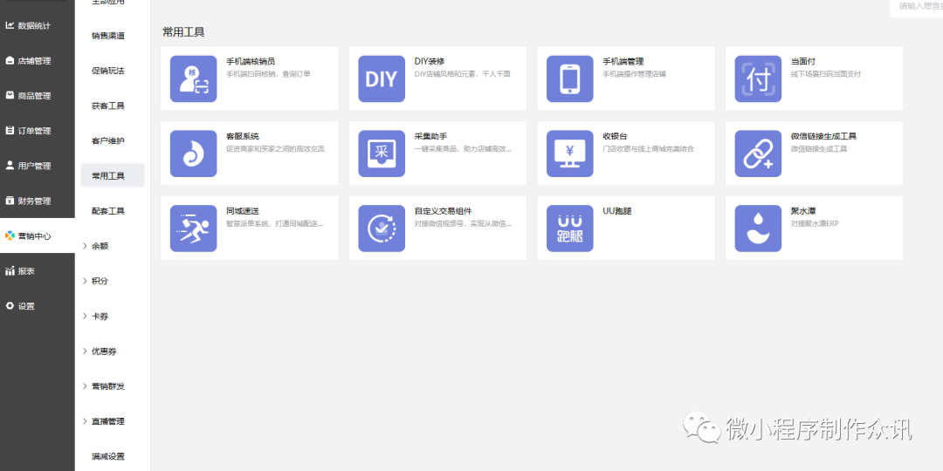The width and height of the screenshot is (943, 471).
Task: Expand the 积分 submenu
Action: (100, 281)
